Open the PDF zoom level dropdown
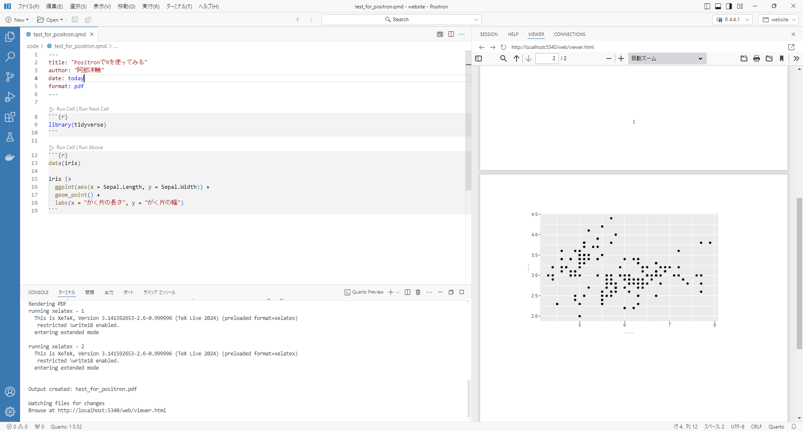The width and height of the screenshot is (803, 431). (667, 58)
